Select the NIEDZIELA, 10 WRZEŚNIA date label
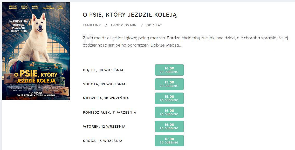This screenshot has width=295, height=150. point(106,98)
